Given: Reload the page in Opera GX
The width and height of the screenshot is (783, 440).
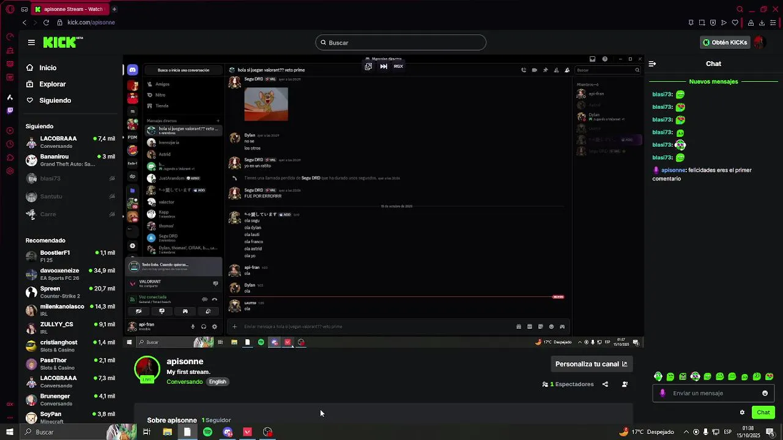Looking at the screenshot, I should pyautogui.click(x=46, y=23).
